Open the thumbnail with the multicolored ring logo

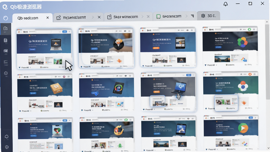(x=230, y=47)
